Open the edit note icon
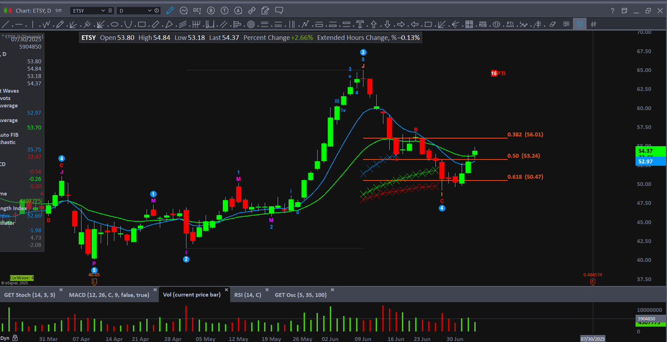 265,11
